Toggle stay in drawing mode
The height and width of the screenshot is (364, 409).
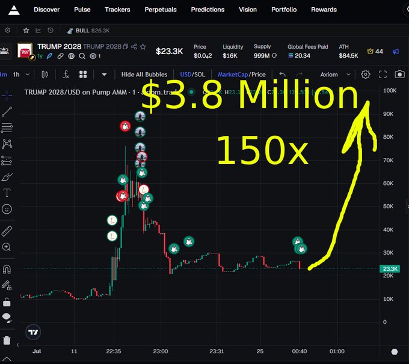pos(7,285)
